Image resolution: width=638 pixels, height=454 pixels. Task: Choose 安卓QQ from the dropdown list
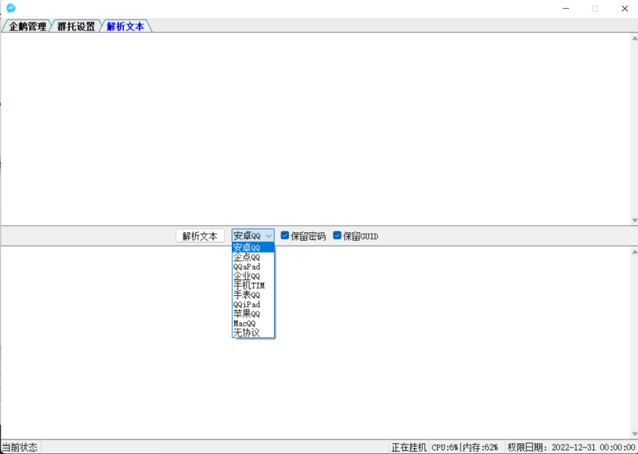pos(252,248)
